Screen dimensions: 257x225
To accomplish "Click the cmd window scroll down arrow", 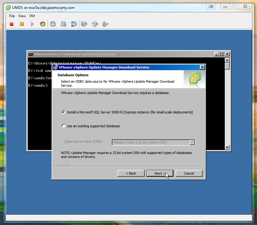I will (x=227, y=147).
